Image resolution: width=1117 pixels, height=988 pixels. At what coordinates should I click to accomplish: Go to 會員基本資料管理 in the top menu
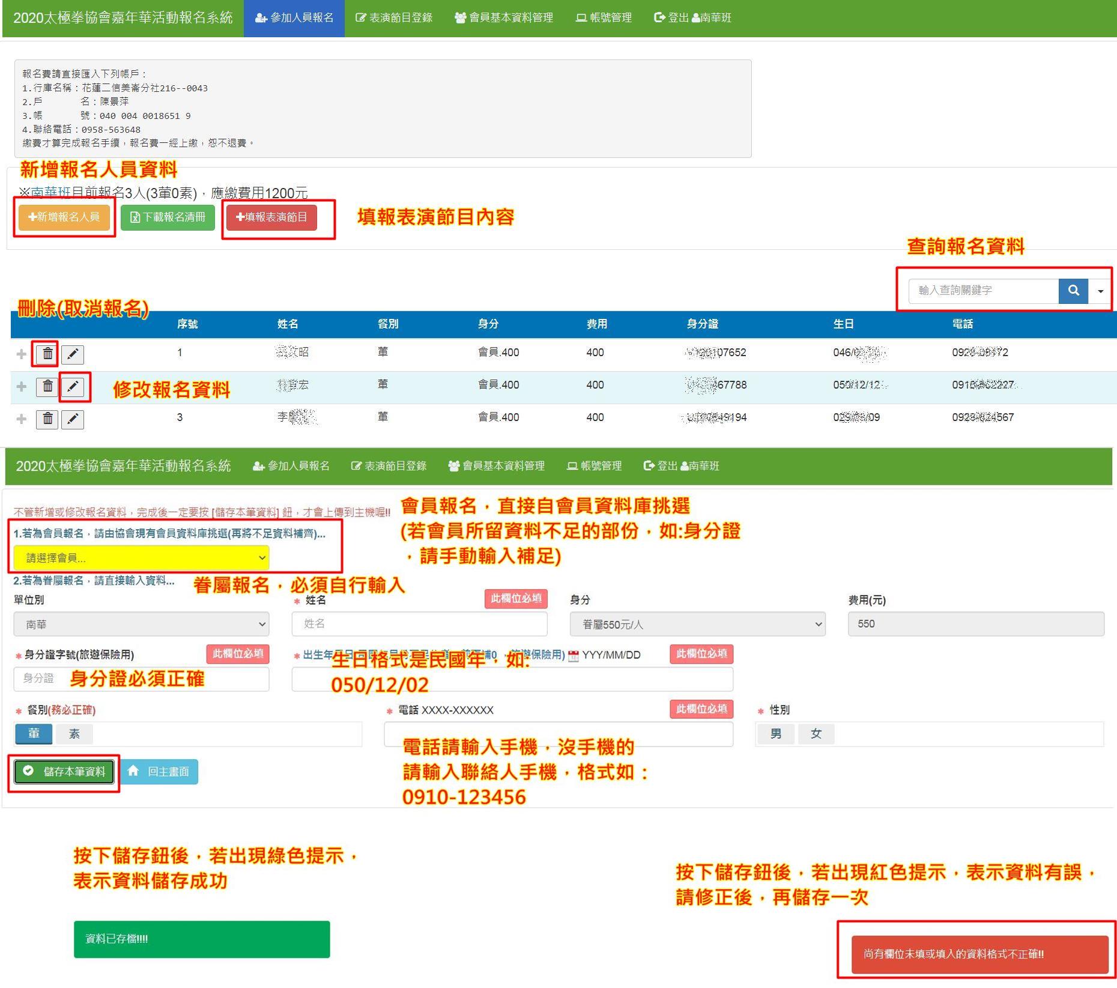click(504, 18)
